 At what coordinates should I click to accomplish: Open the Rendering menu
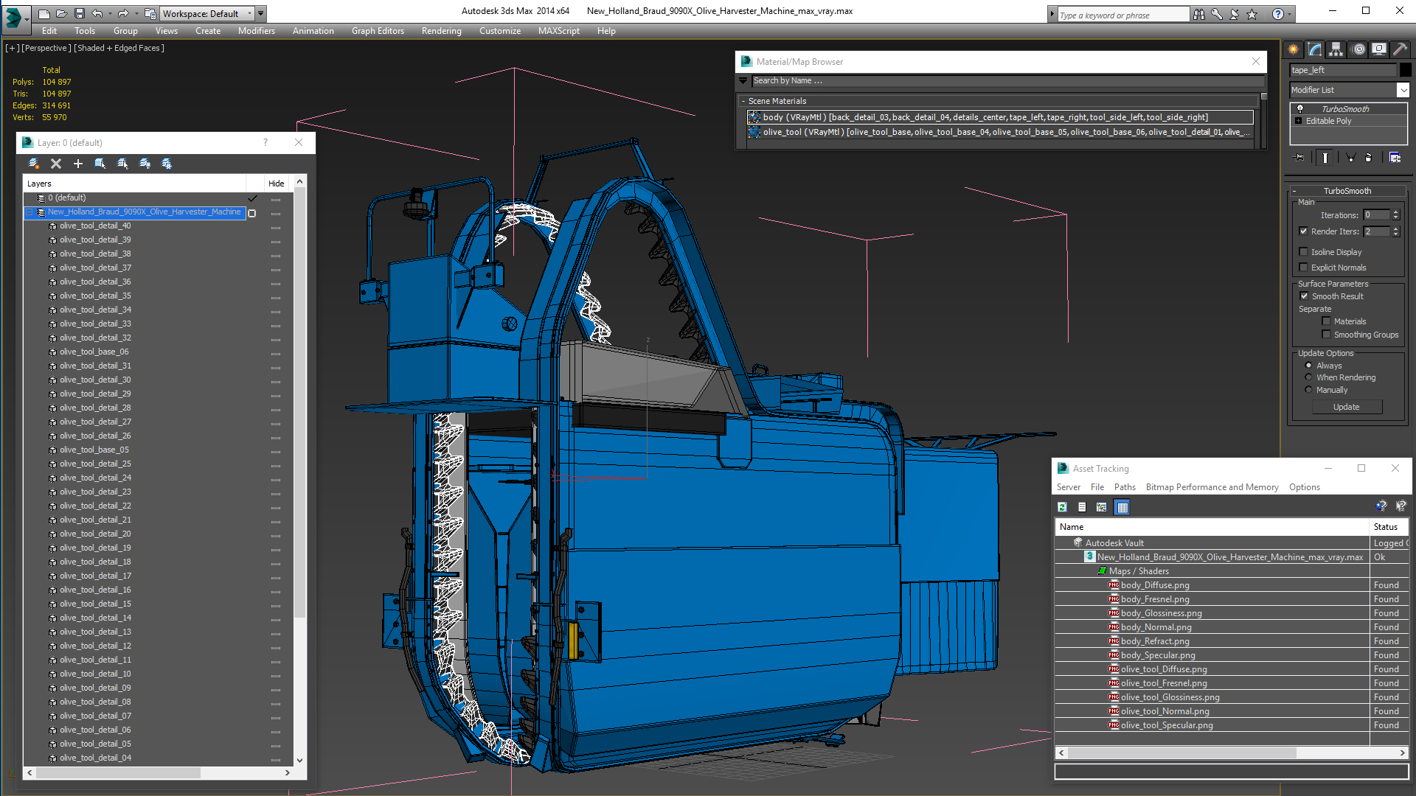(441, 31)
